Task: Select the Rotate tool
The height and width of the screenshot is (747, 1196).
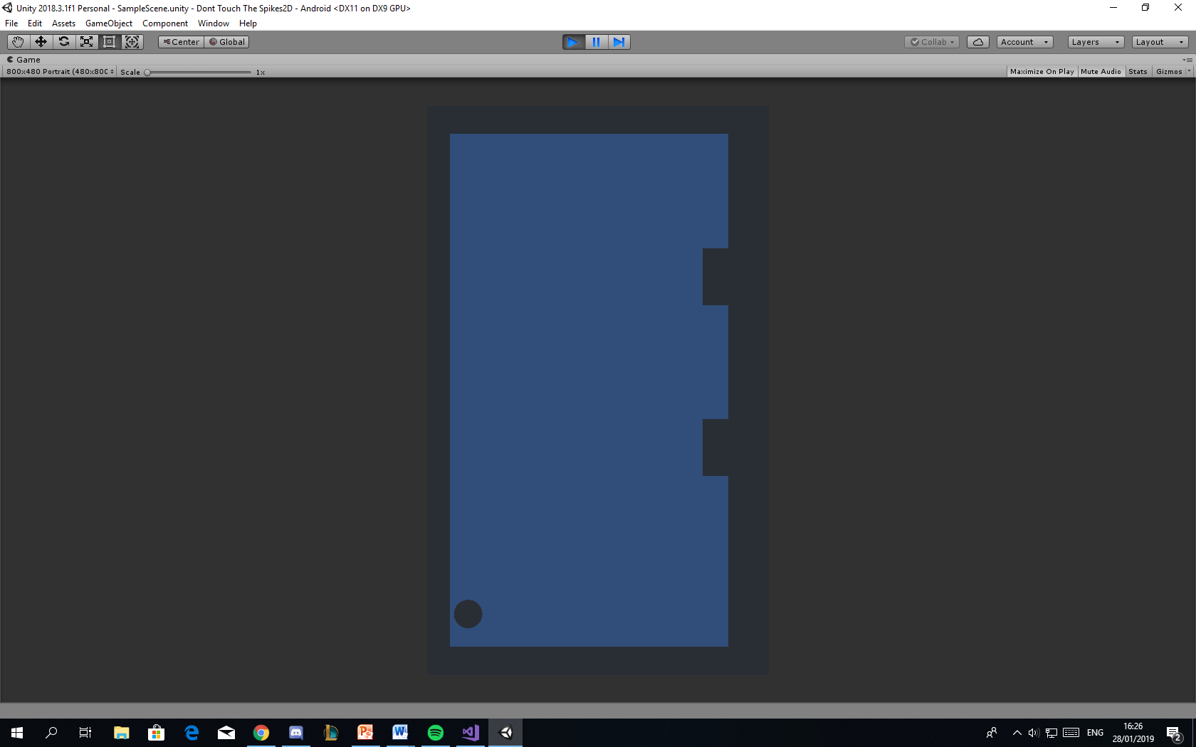Action: 63,41
